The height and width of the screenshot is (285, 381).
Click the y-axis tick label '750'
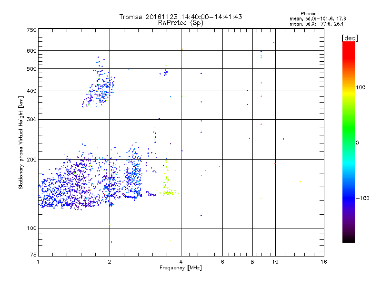31,30
